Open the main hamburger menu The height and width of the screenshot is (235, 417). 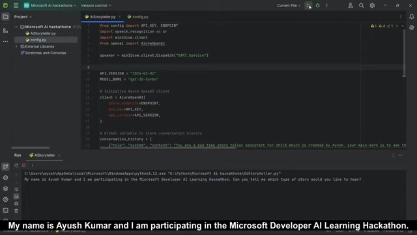16,5
